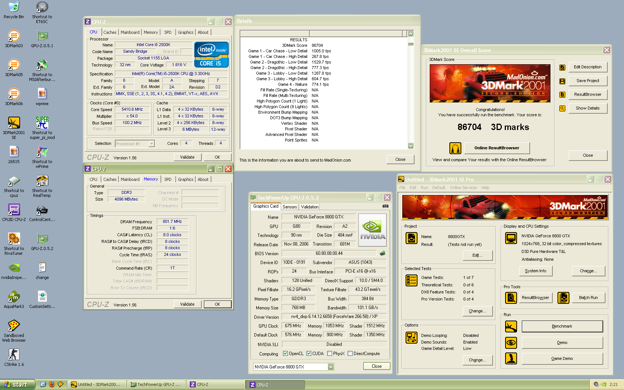Click the System Info button
624x390 pixels.
coord(536,271)
